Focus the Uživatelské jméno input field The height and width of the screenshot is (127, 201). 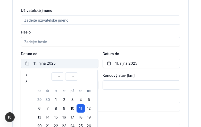tap(100, 20)
